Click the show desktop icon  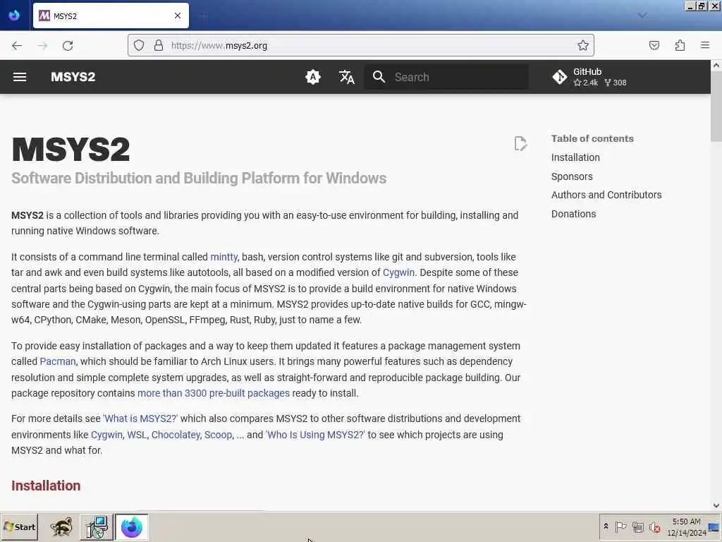coord(714,526)
